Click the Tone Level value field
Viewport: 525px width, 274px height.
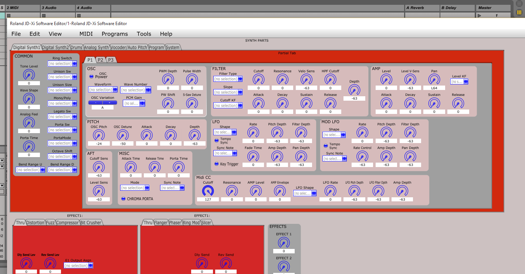pyautogui.click(x=29, y=83)
